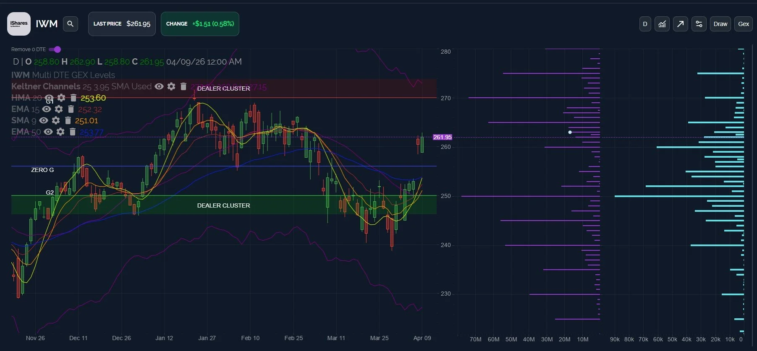Click the Apr 09 date label
Image resolution: width=757 pixels, height=351 pixels.
coord(422,338)
